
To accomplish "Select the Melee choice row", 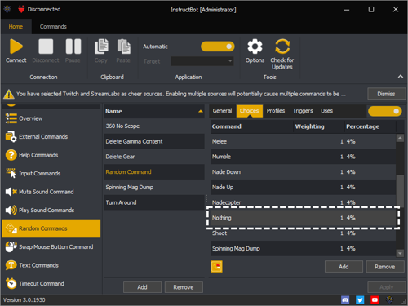I will 303,141.
